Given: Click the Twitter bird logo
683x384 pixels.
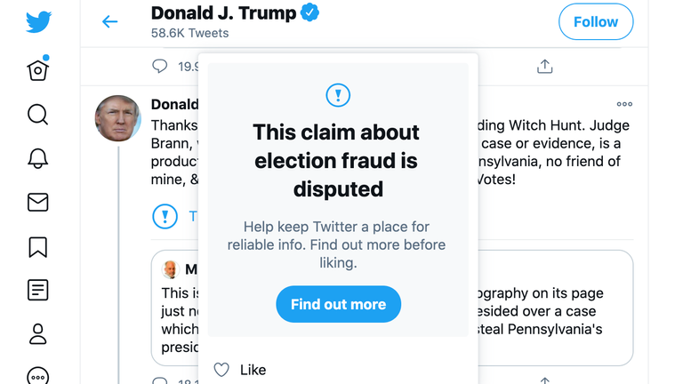Looking at the screenshot, I should (38, 21).
